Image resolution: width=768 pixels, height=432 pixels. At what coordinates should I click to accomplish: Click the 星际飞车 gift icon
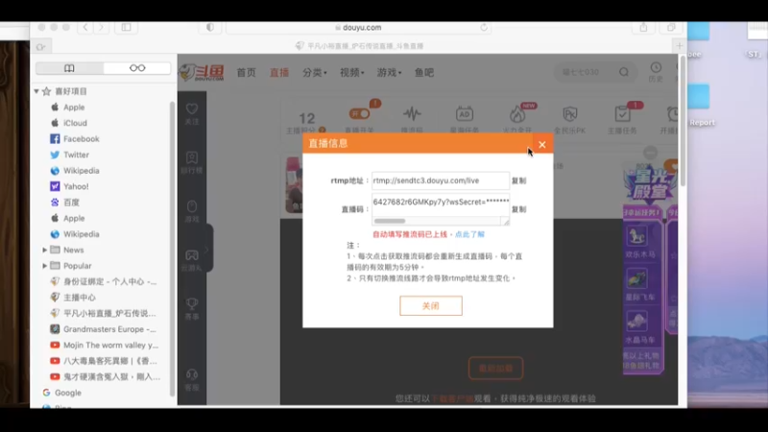click(636, 278)
